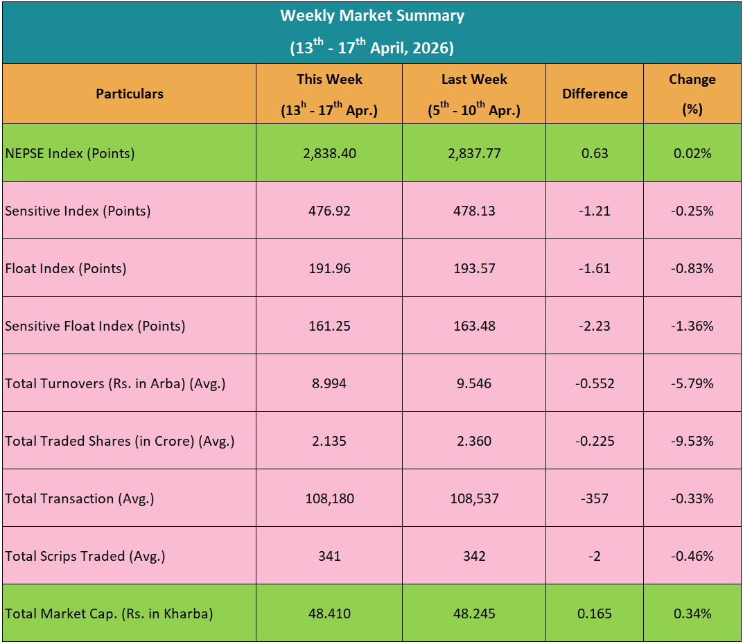The image size is (743, 644).
Task: Click the This Week column header
Action: tap(329, 94)
